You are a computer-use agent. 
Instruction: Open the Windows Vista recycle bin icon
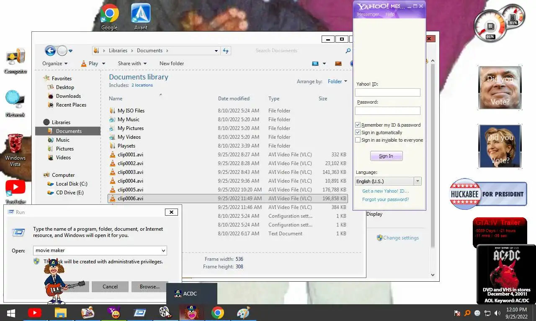[15, 150]
